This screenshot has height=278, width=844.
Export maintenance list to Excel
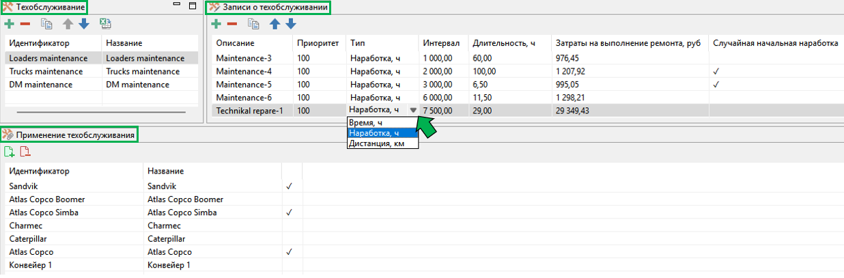coord(105,24)
